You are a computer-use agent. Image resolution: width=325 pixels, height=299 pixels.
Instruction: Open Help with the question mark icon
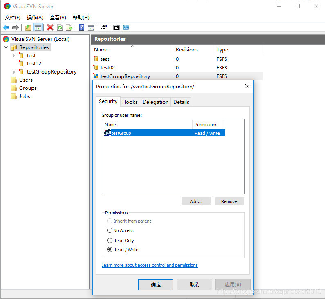[82, 27]
